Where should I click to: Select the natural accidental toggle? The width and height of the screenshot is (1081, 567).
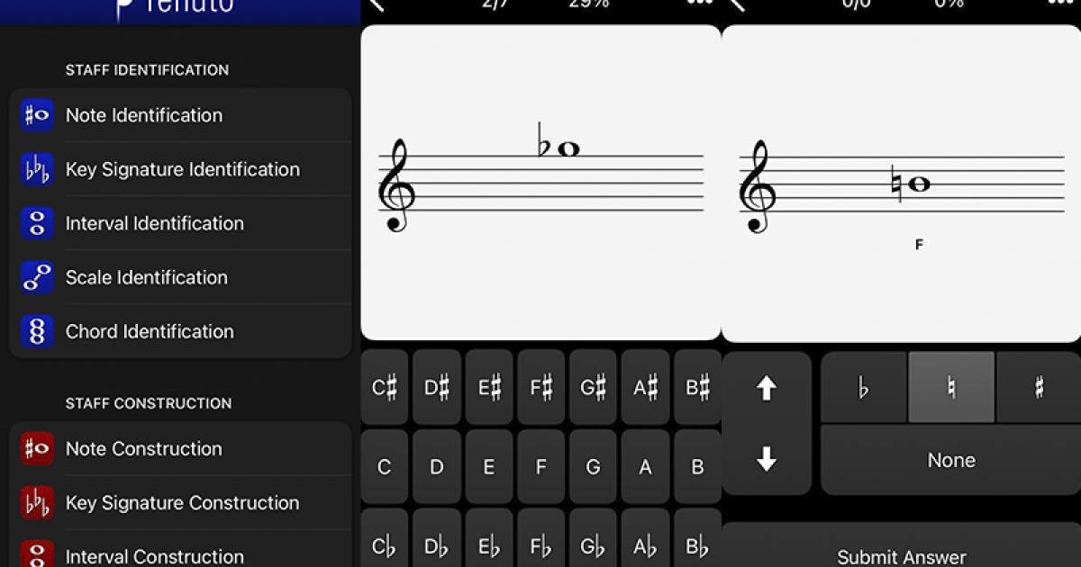(x=951, y=387)
